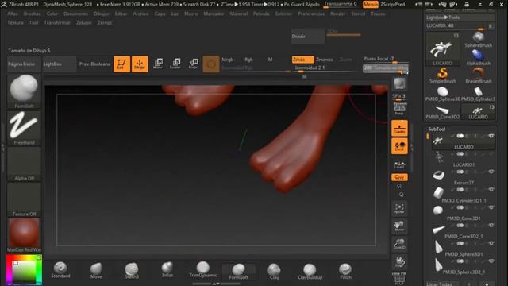The image size is (508, 286).
Task: Click the Prev. Booleana button
Action: pyautogui.click(x=94, y=64)
